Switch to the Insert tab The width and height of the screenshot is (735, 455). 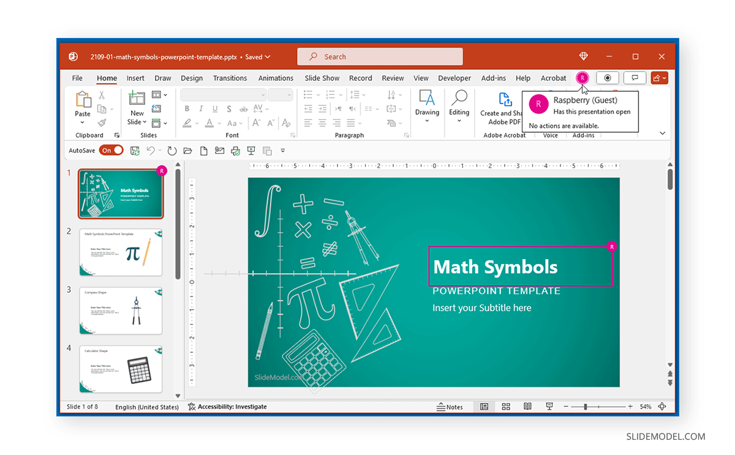(135, 78)
